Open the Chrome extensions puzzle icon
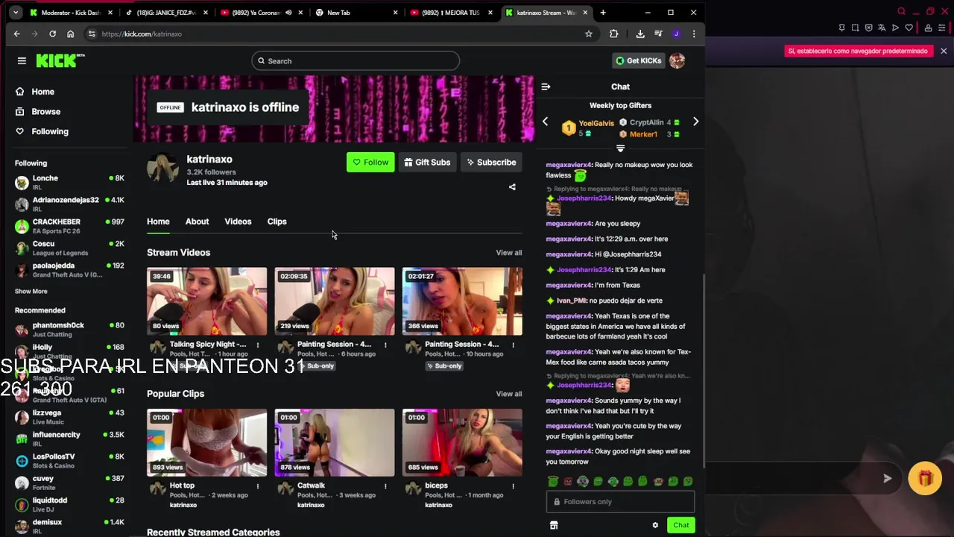The image size is (954, 537). (x=613, y=34)
